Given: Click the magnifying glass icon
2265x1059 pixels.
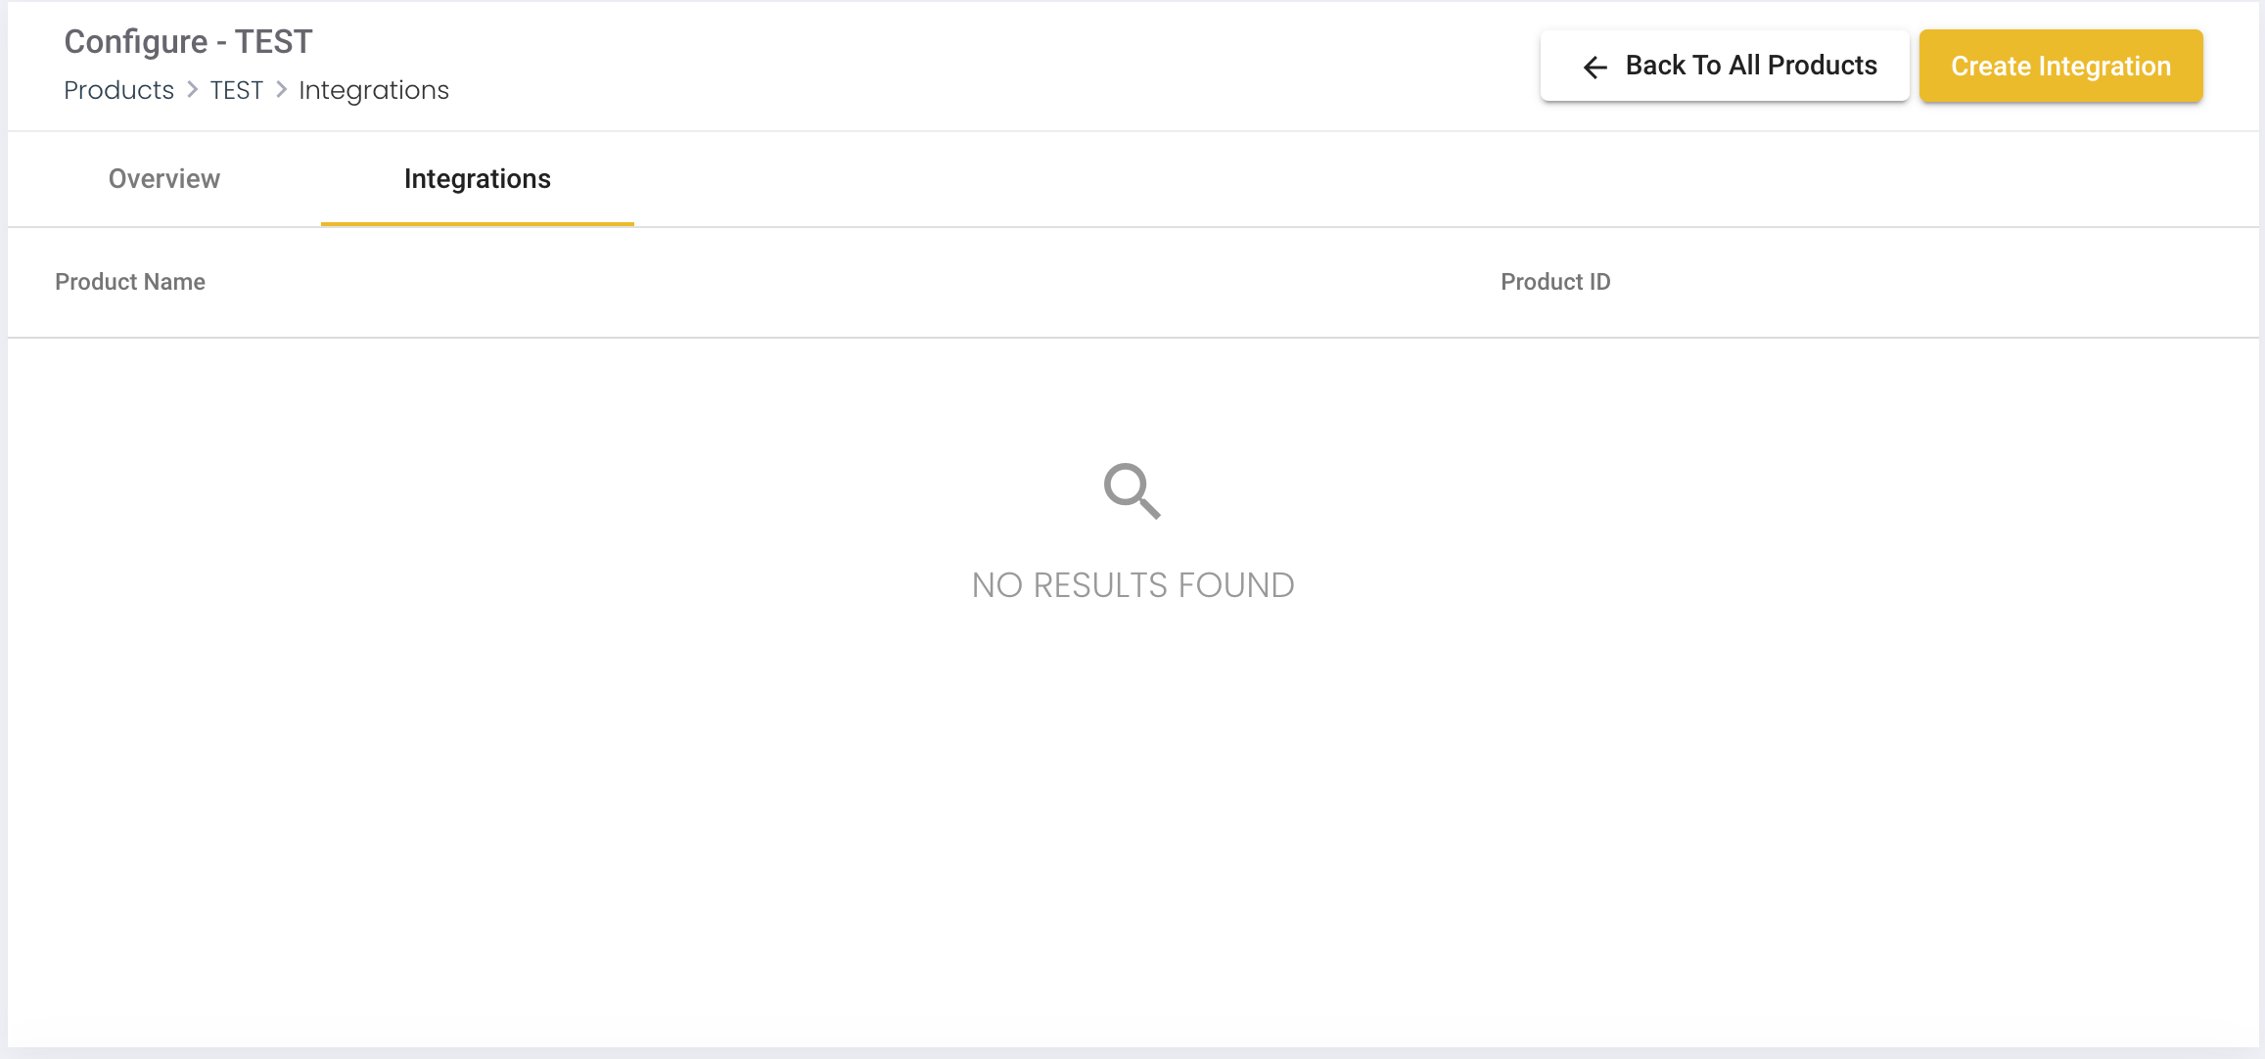Looking at the screenshot, I should pyautogui.click(x=1132, y=490).
